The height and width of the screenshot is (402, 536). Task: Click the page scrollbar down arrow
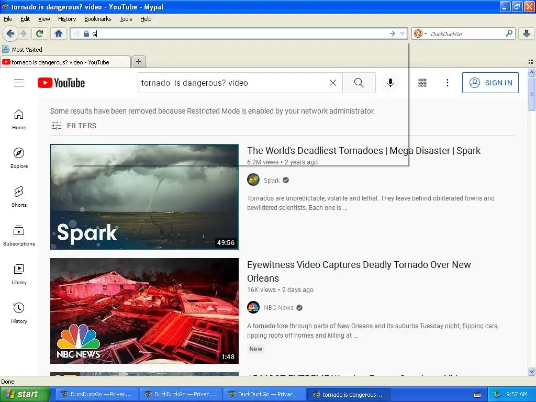[x=531, y=371]
